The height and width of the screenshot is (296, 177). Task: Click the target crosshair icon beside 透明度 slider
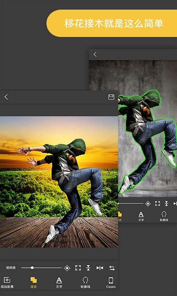click(x=67, y=268)
